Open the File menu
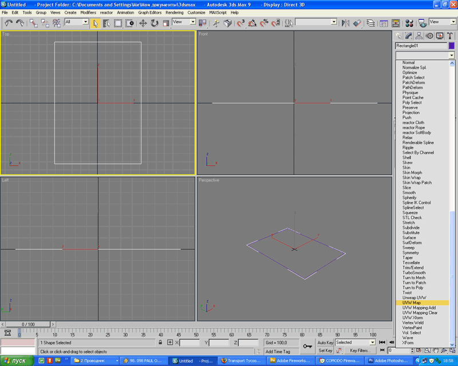The width and height of the screenshot is (458, 366). (5, 13)
